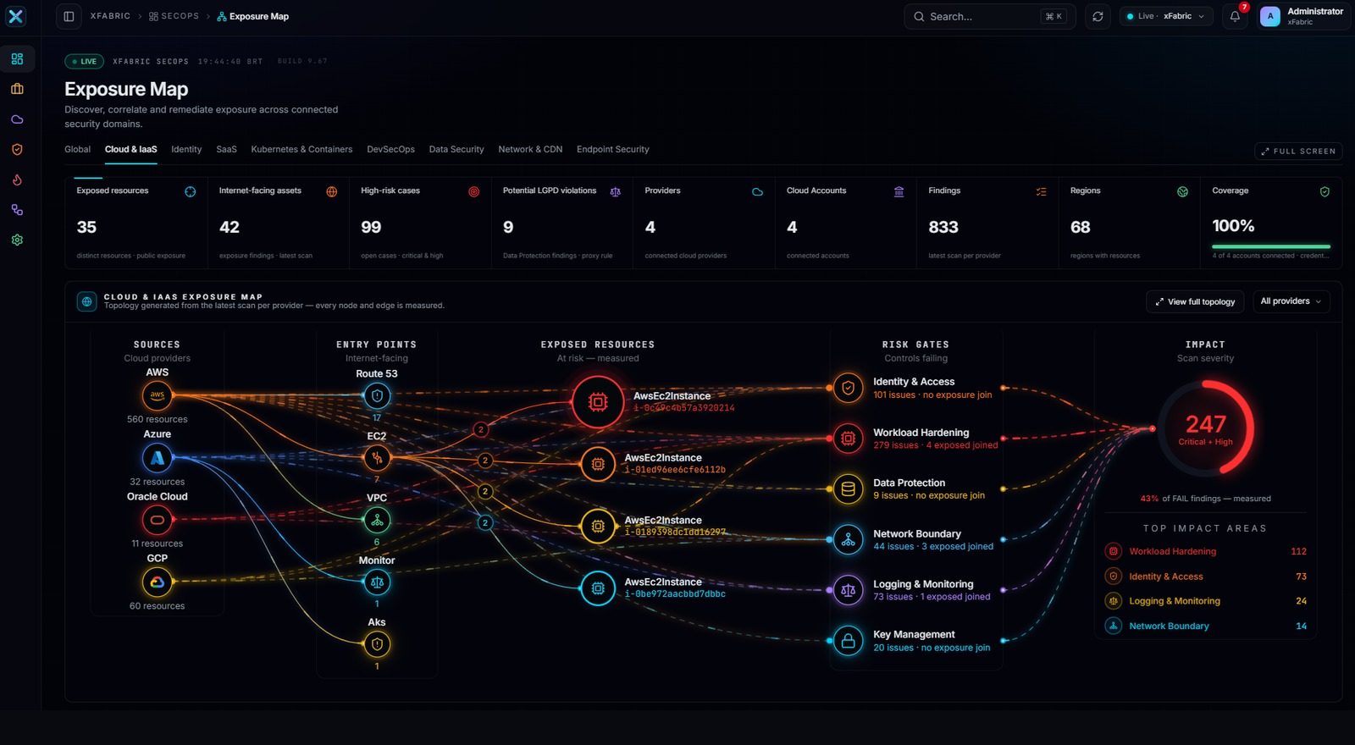Open Workload Hardening impact area row

pyautogui.click(x=1206, y=551)
